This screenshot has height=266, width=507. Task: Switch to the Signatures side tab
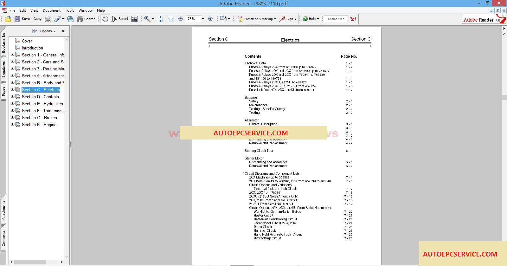[x=3, y=69]
